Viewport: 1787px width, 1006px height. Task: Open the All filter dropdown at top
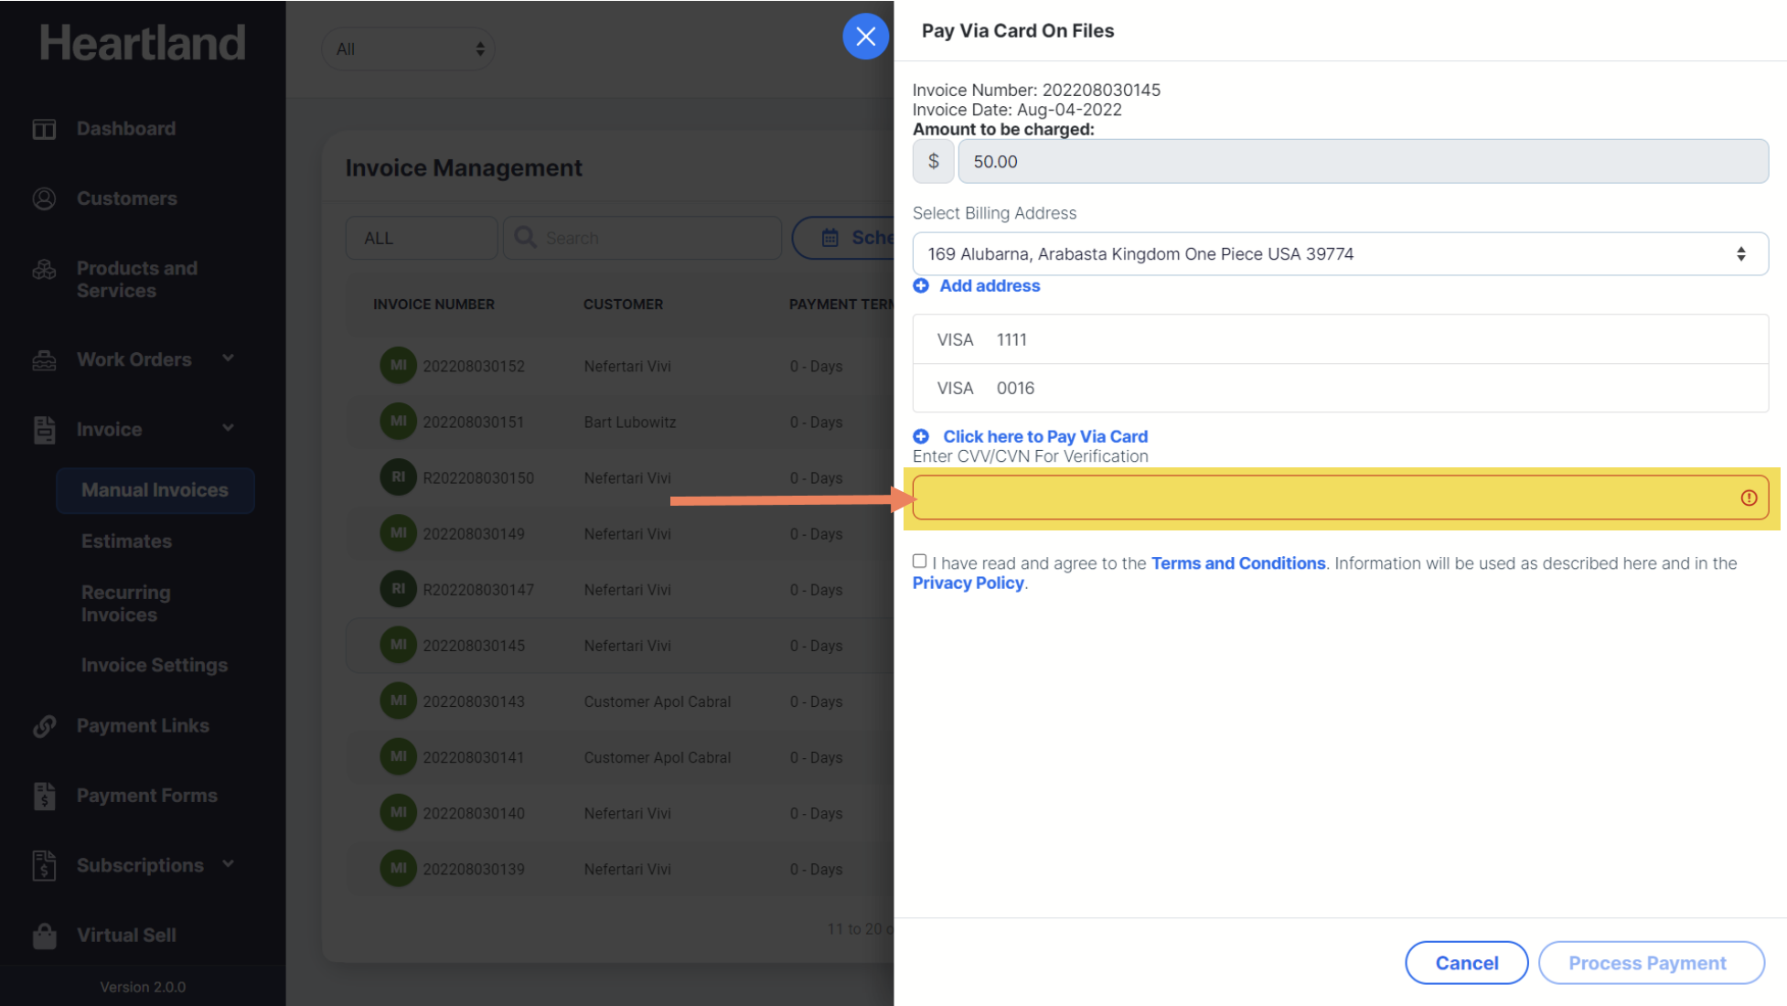(x=408, y=49)
